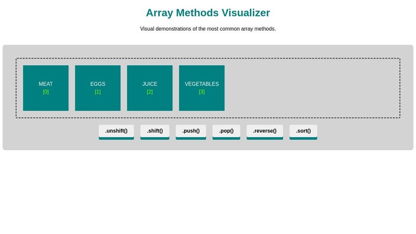The width and height of the screenshot is (416, 234).
Task: Click the Array Methods Visualizer heading
Action: pos(208,12)
